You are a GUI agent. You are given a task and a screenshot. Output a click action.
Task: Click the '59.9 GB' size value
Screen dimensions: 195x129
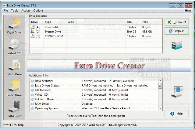131,32
